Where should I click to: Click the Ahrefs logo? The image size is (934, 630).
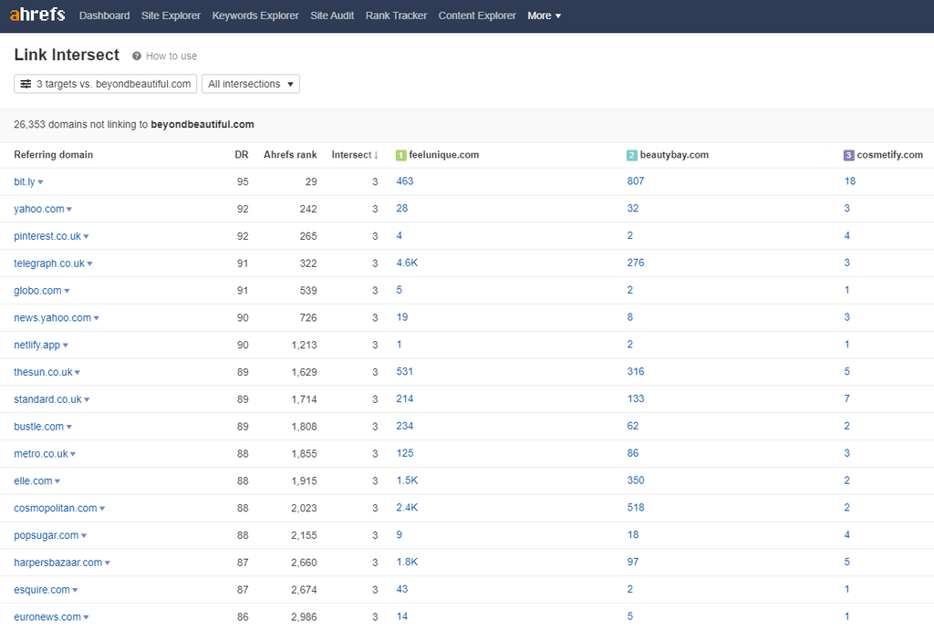[x=38, y=15]
